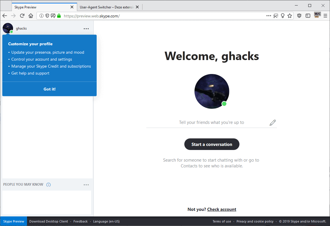This screenshot has height=226, width=330.
Task: Click the large profile picture in welcome area
Action: coord(212,91)
